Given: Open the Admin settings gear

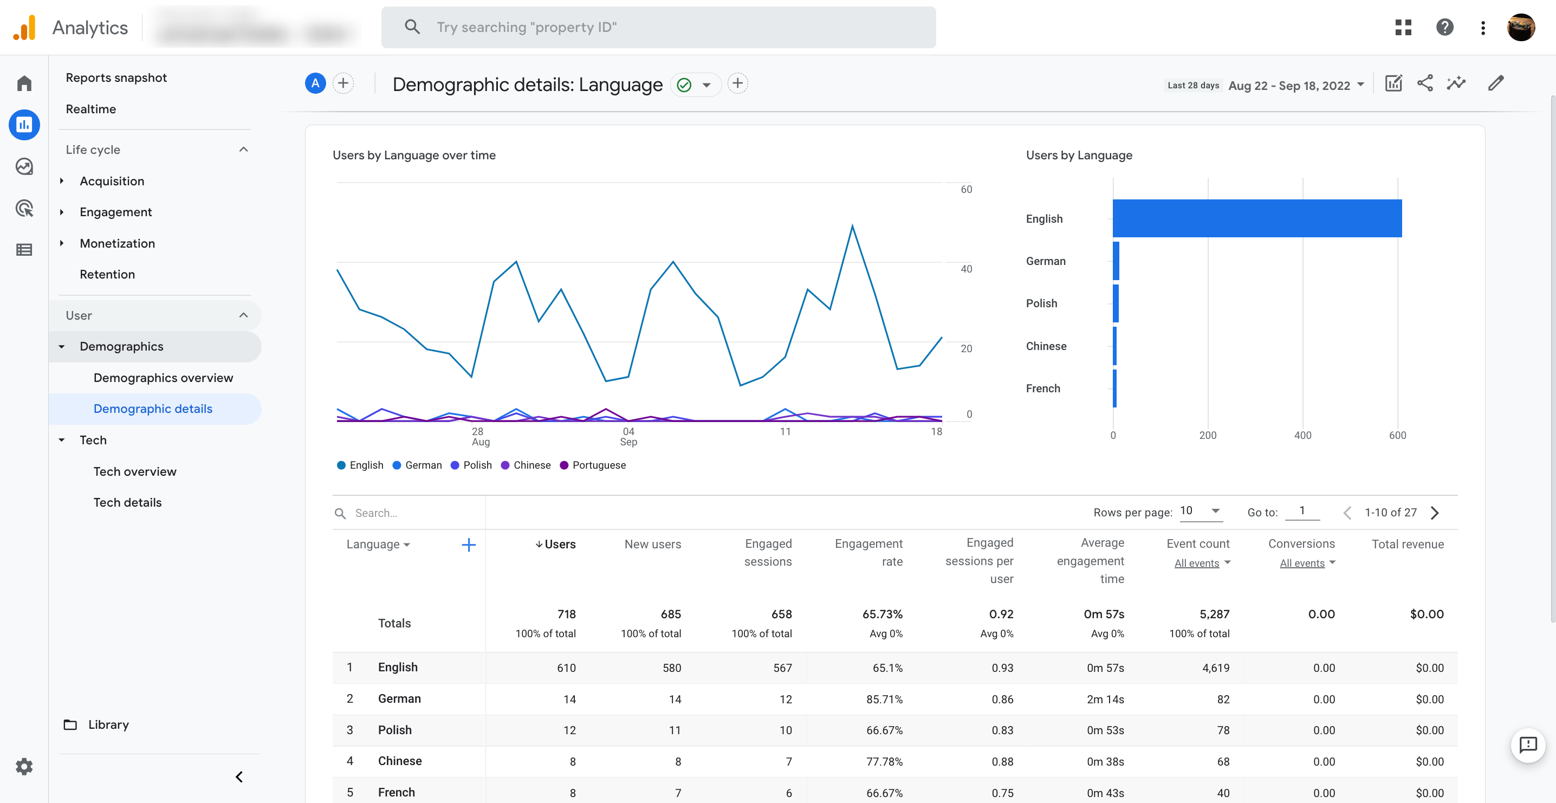Looking at the screenshot, I should (x=24, y=766).
